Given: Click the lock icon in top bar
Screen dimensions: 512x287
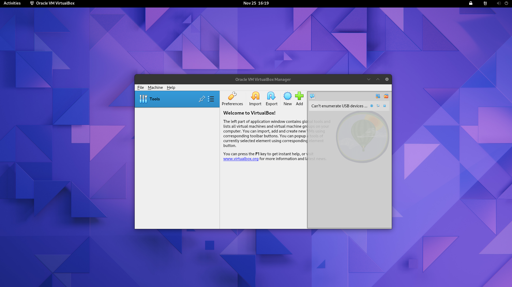Looking at the screenshot, I should coord(470,3).
